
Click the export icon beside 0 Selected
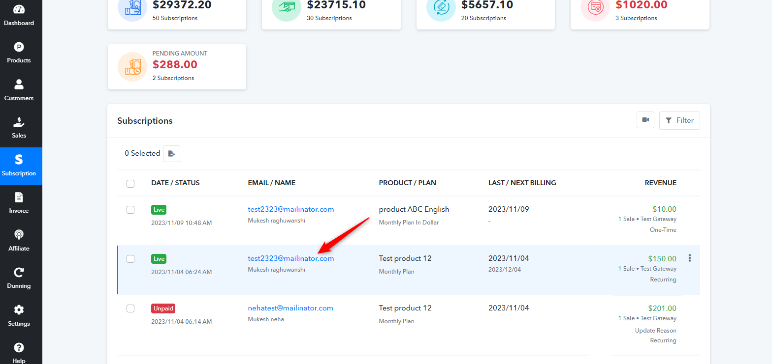(x=171, y=154)
